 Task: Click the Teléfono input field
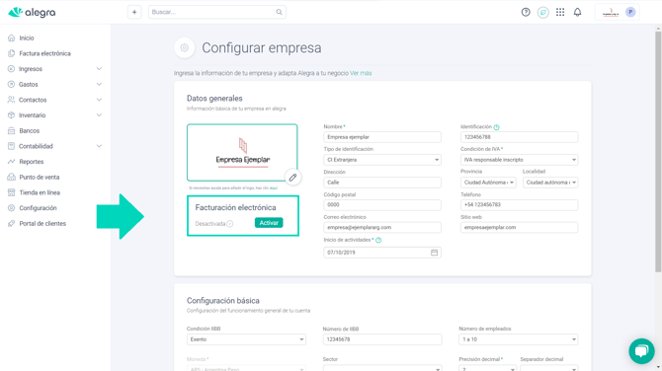[x=519, y=205]
